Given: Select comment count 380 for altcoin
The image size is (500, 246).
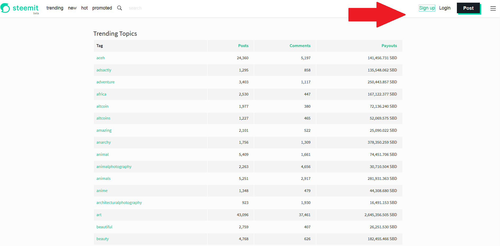Looking at the screenshot, I should click(x=307, y=106).
